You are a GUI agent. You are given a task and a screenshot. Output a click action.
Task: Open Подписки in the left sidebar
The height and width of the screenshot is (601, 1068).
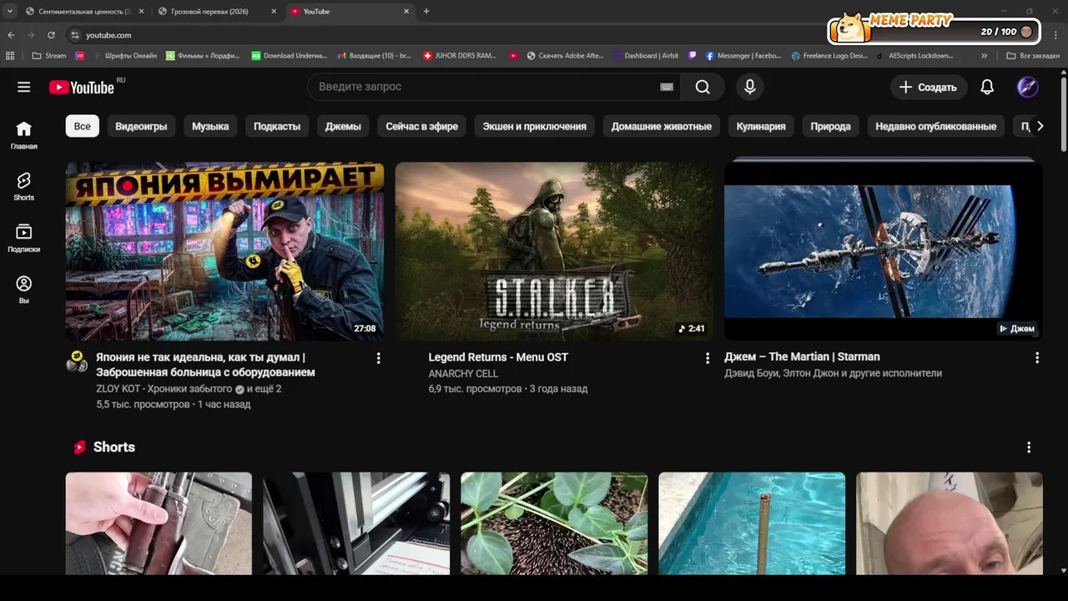pos(23,238)
